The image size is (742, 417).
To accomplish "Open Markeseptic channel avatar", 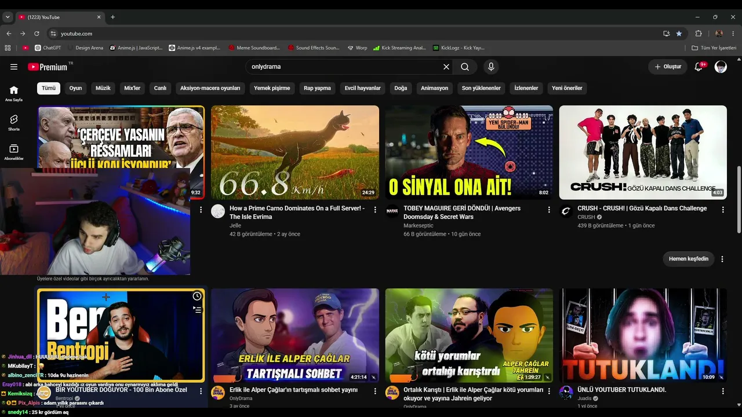I will tap(392, 211).
